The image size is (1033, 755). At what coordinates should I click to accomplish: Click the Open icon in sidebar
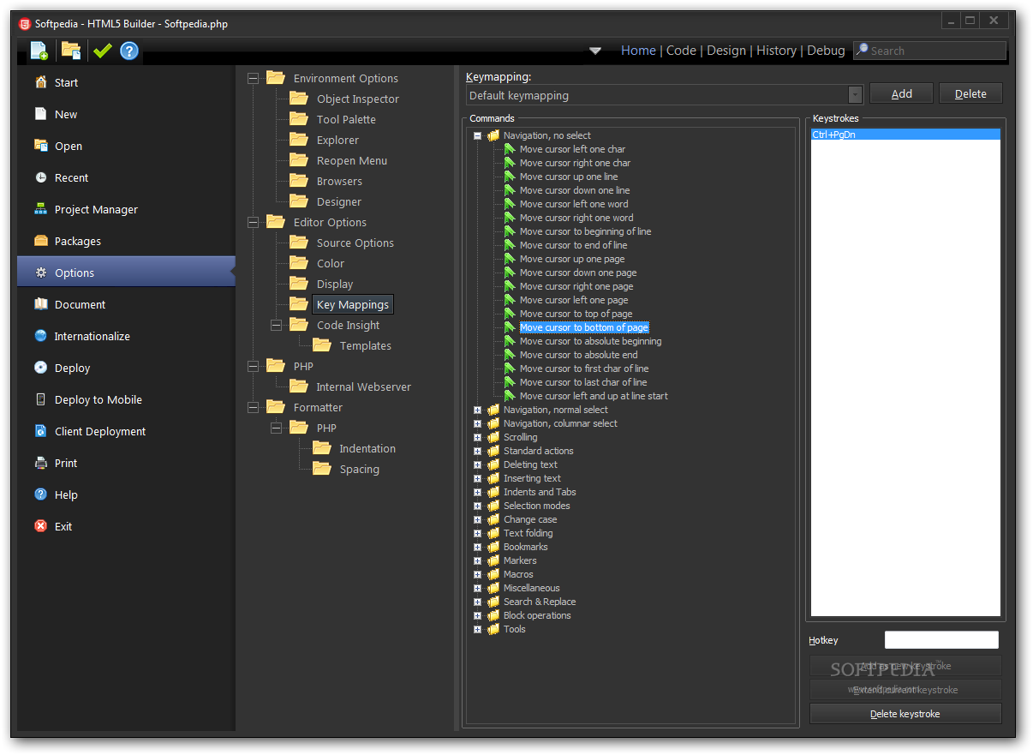40,146
